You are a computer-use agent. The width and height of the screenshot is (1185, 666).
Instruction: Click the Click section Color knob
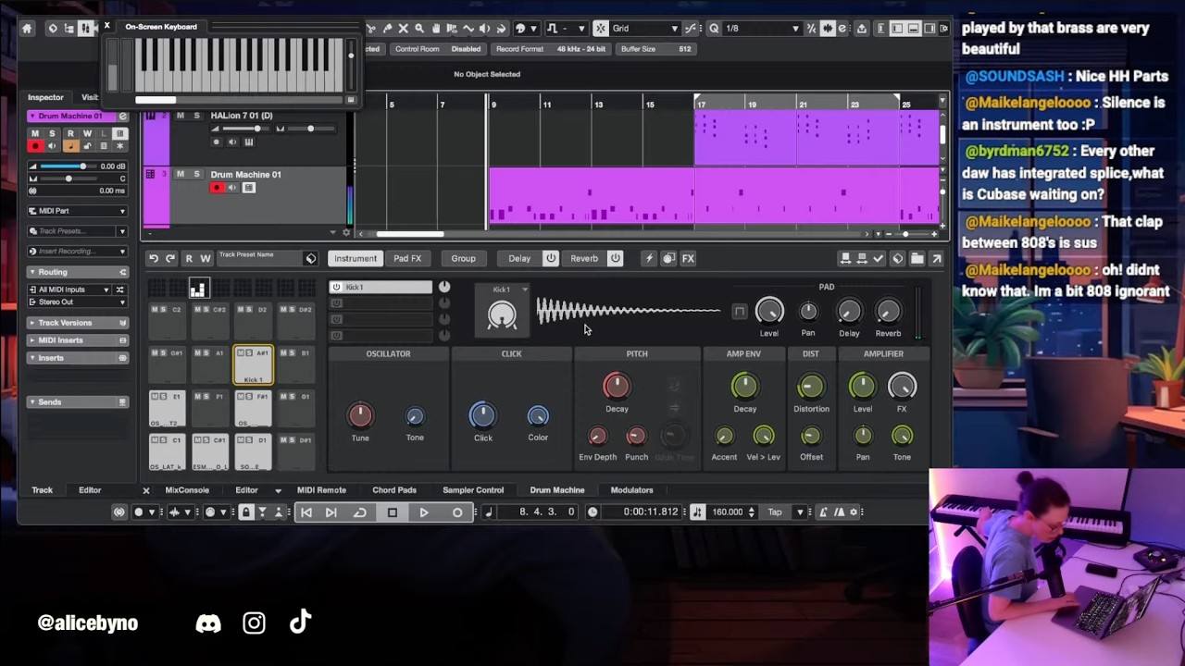click(538, 416)
